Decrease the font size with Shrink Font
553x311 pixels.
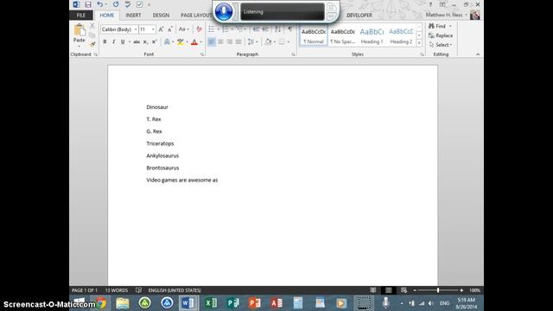click(x=170, y=29)
